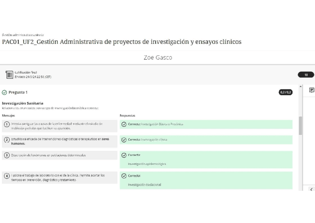Click the grade pill showing 10

(x=306, y=75)
